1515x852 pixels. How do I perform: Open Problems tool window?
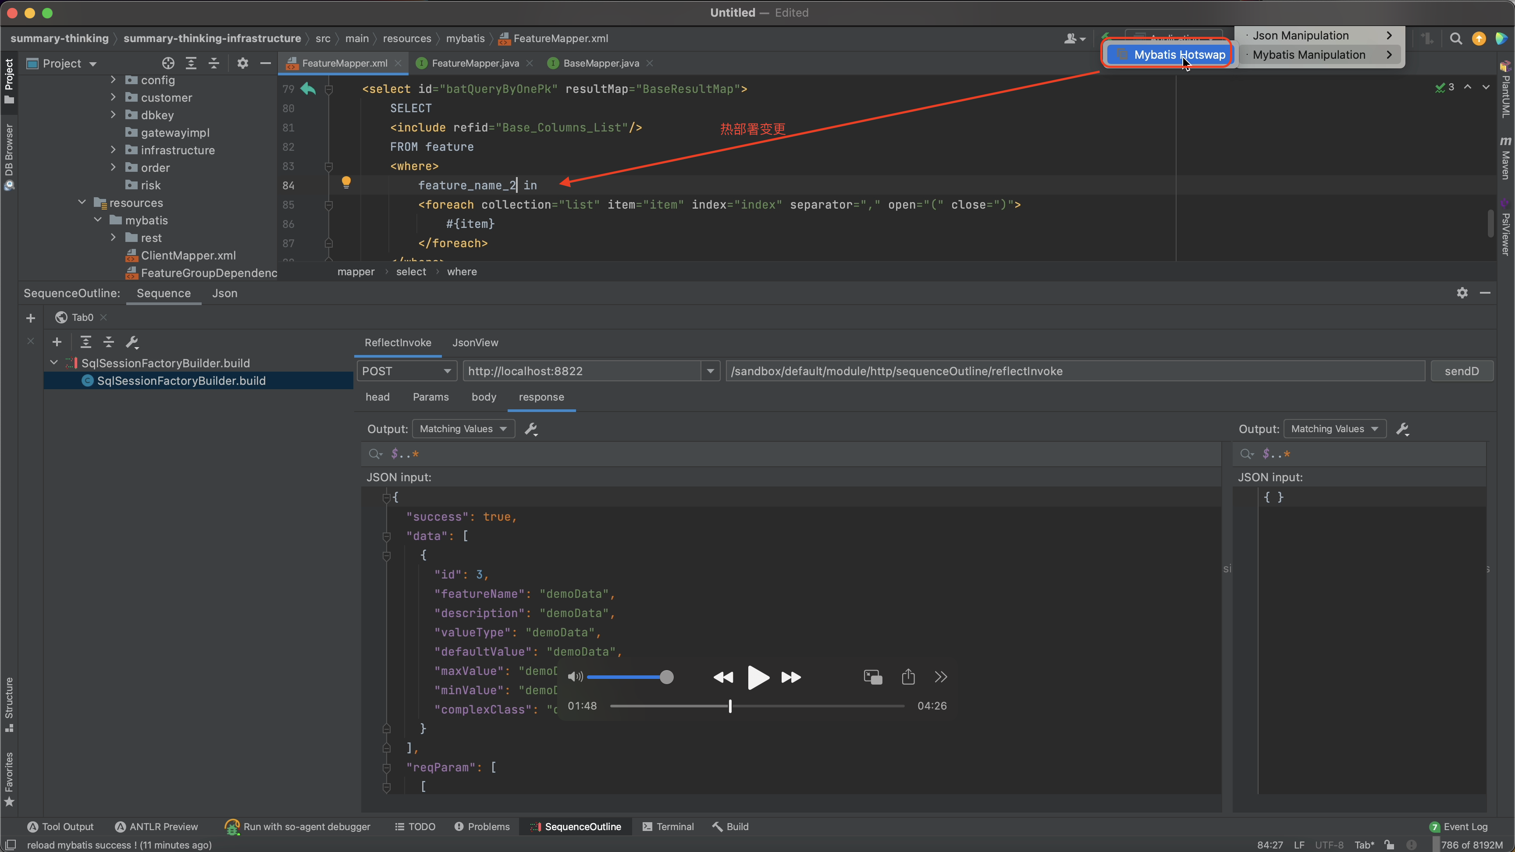pyautogui.click(x=482, y=826)
